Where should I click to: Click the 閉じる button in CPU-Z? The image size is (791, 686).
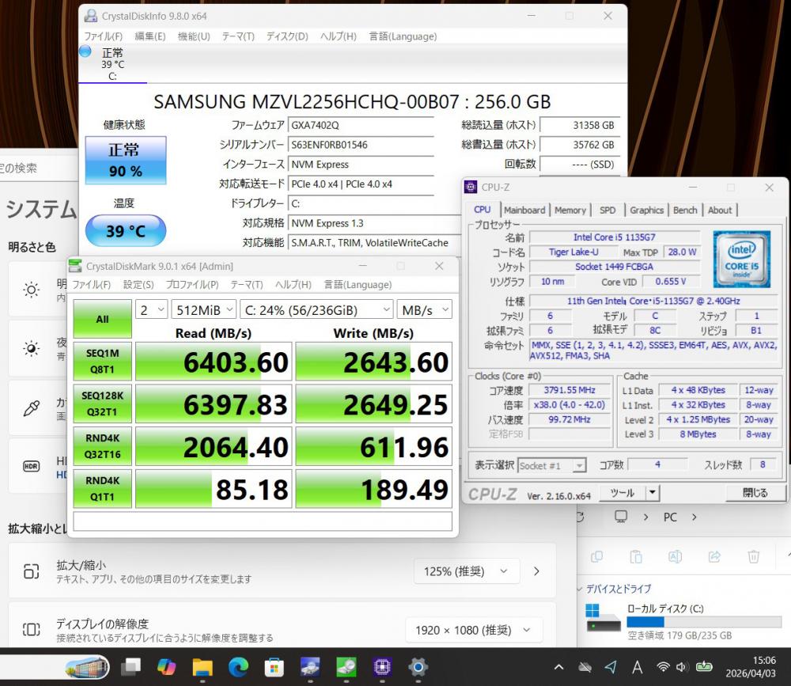[755, 493]
